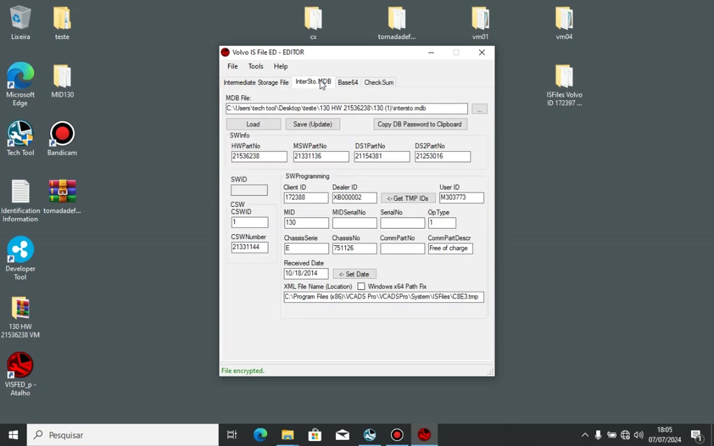This screenshot has width=714, height=446.
Task: Click the Windows Start button
Action: point(13,435)
